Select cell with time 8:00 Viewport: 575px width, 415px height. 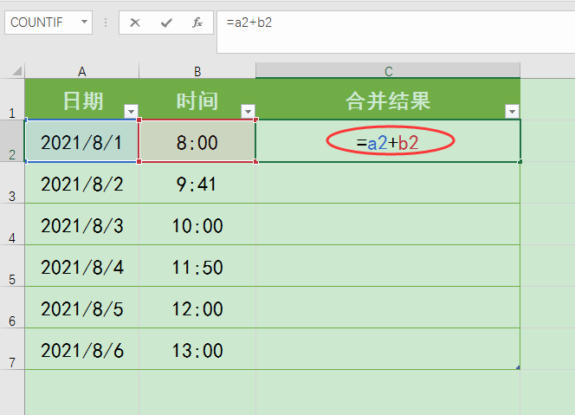197,141
